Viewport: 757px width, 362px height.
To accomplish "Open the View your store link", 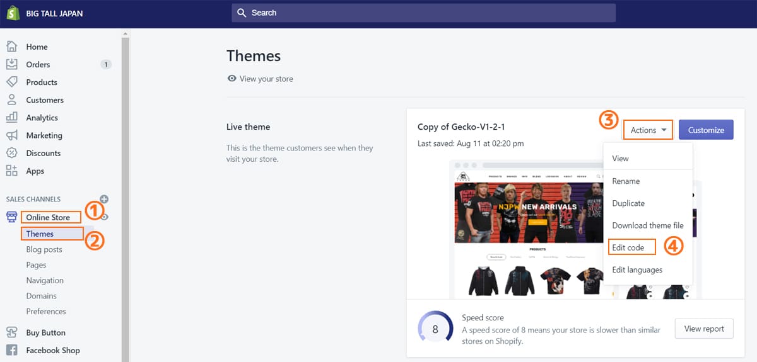I will click(x=266, y=79).
